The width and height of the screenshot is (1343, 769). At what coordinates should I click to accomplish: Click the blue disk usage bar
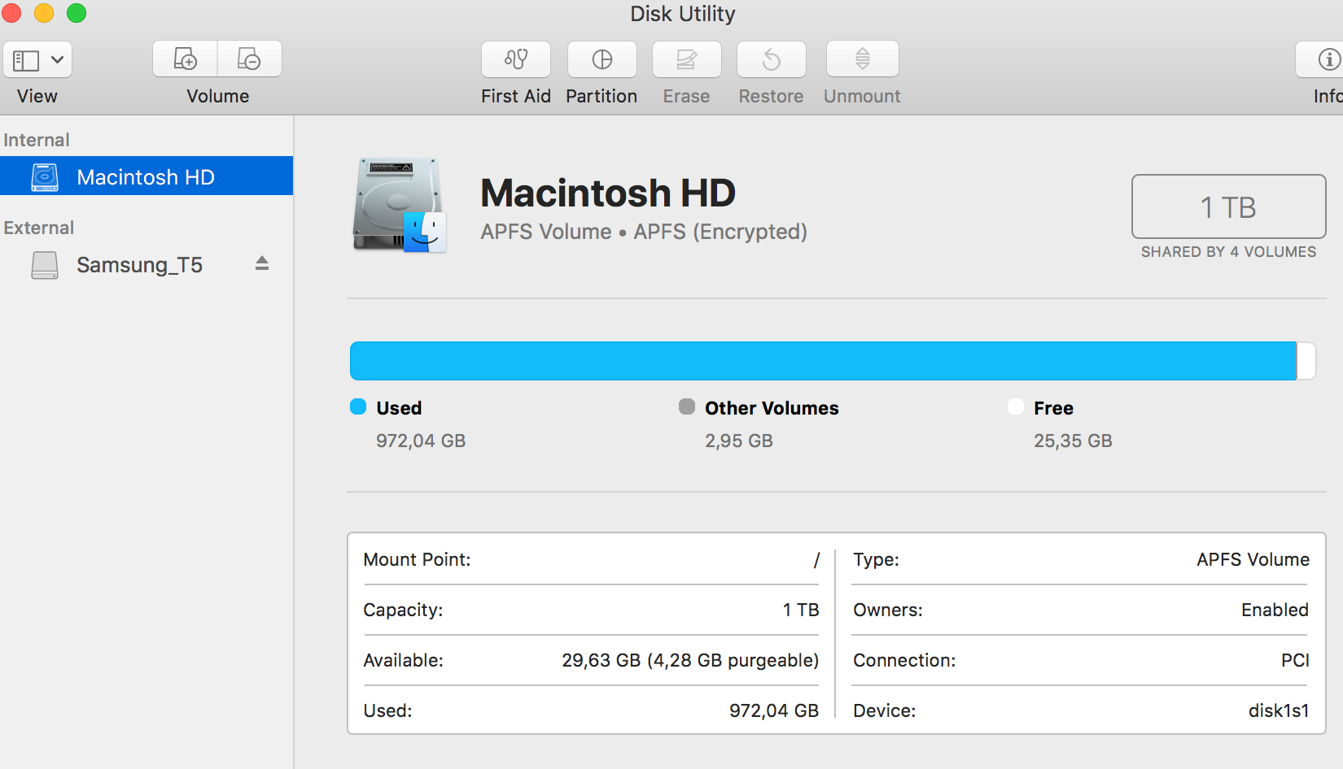(x=822, y=361)
